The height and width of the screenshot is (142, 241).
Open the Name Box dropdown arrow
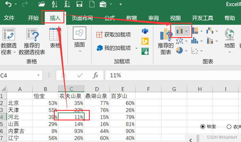(x=38, y=75)
